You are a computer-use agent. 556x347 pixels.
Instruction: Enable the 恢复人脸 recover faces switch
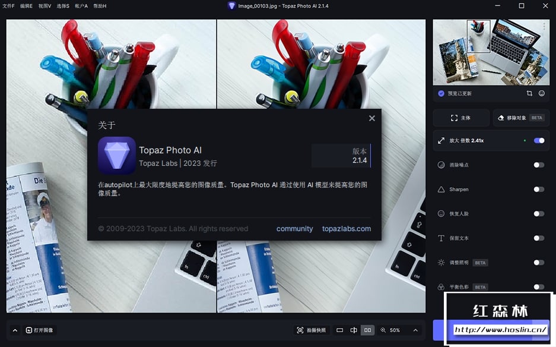(539, 213)
